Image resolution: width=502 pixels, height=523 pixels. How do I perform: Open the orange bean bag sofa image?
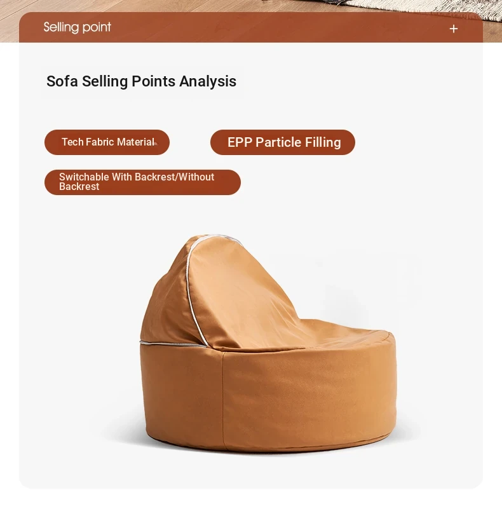[268, 344]
